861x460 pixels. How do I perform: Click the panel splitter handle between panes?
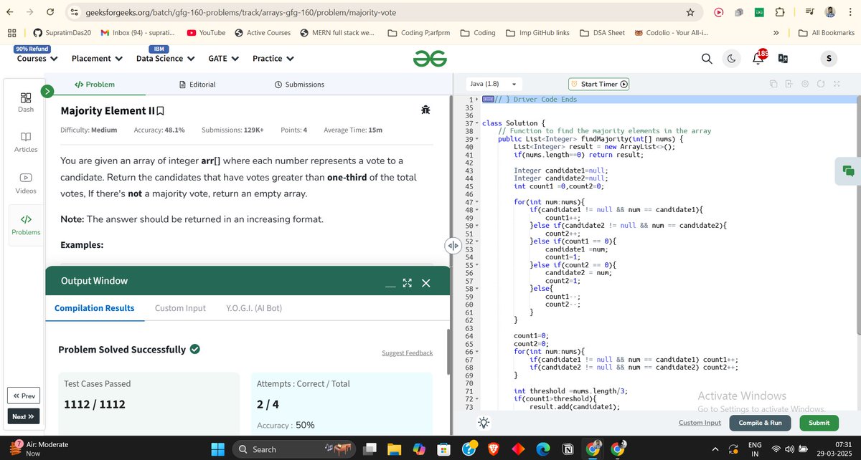tap(453, 245)
